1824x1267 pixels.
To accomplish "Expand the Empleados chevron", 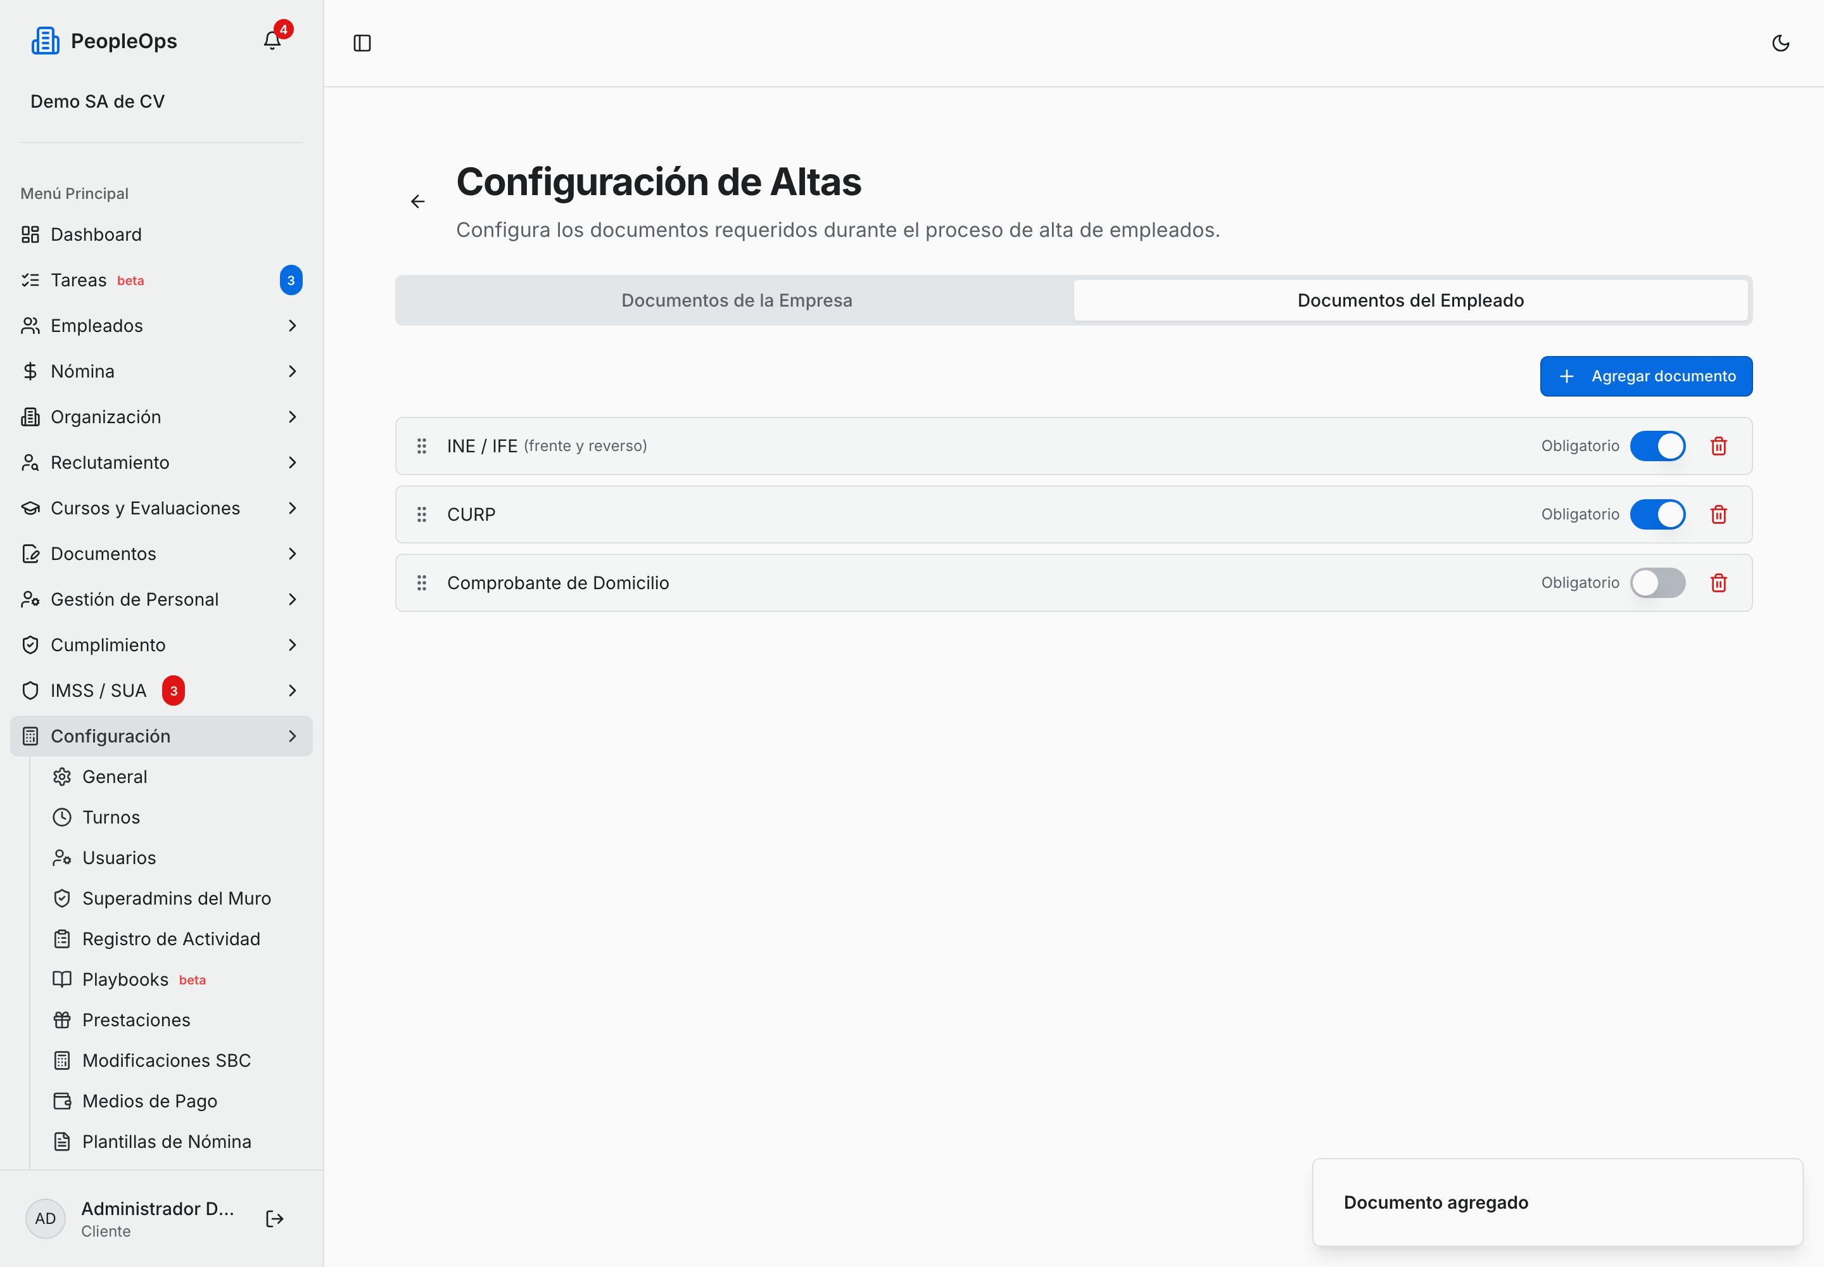I will click(x=292, y=326).
